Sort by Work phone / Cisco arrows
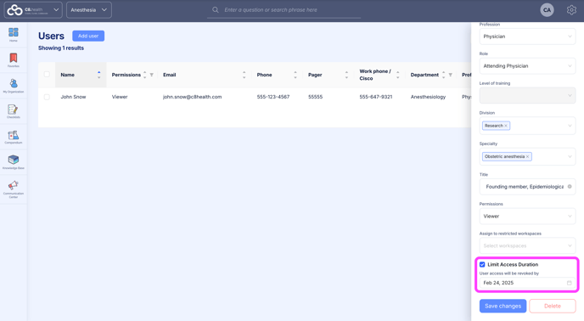Image resolution: width=584 pixels, height=321 pixels. point(398,75)
